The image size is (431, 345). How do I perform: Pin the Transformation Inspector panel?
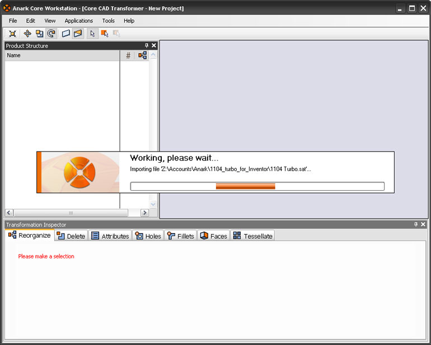(x=416, y=224)
